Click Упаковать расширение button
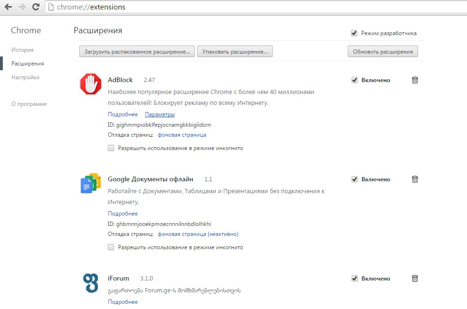The image size is (467, 309). coord(235,51)
